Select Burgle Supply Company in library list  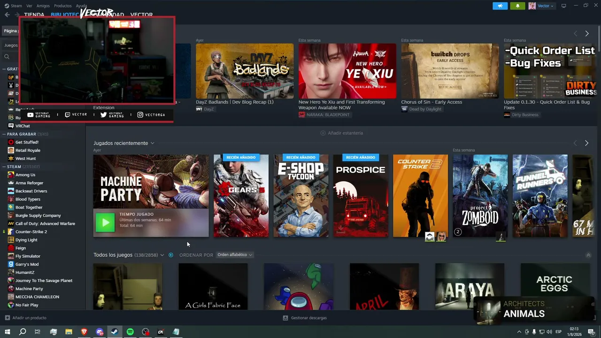[38, 215]
